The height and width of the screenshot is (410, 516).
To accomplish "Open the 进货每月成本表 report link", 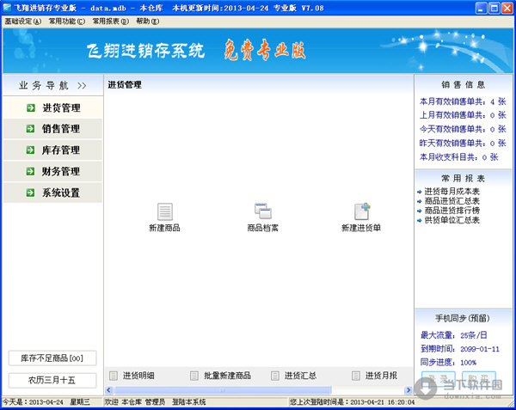I will tap(454, 191).
